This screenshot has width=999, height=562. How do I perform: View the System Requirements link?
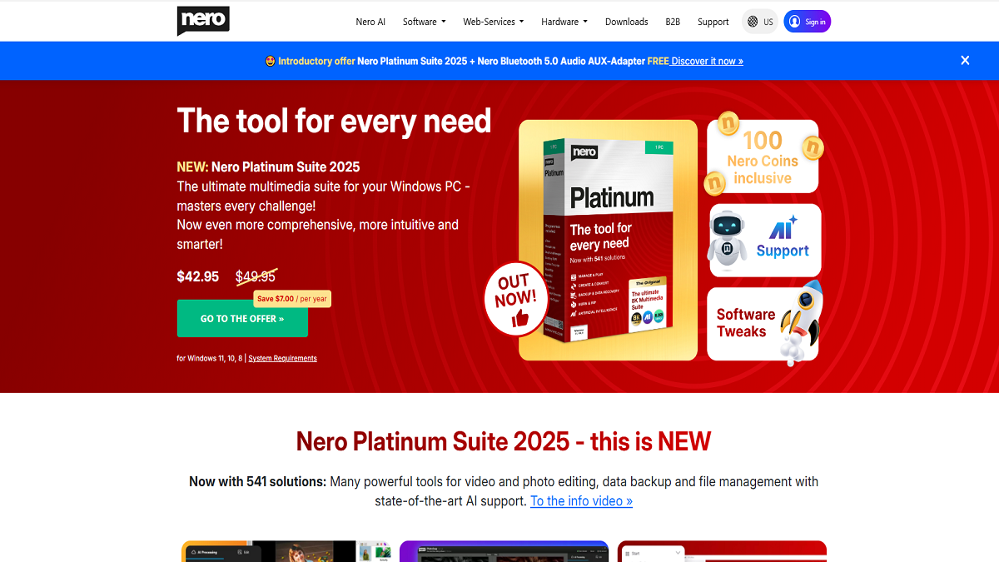[282, 358]
